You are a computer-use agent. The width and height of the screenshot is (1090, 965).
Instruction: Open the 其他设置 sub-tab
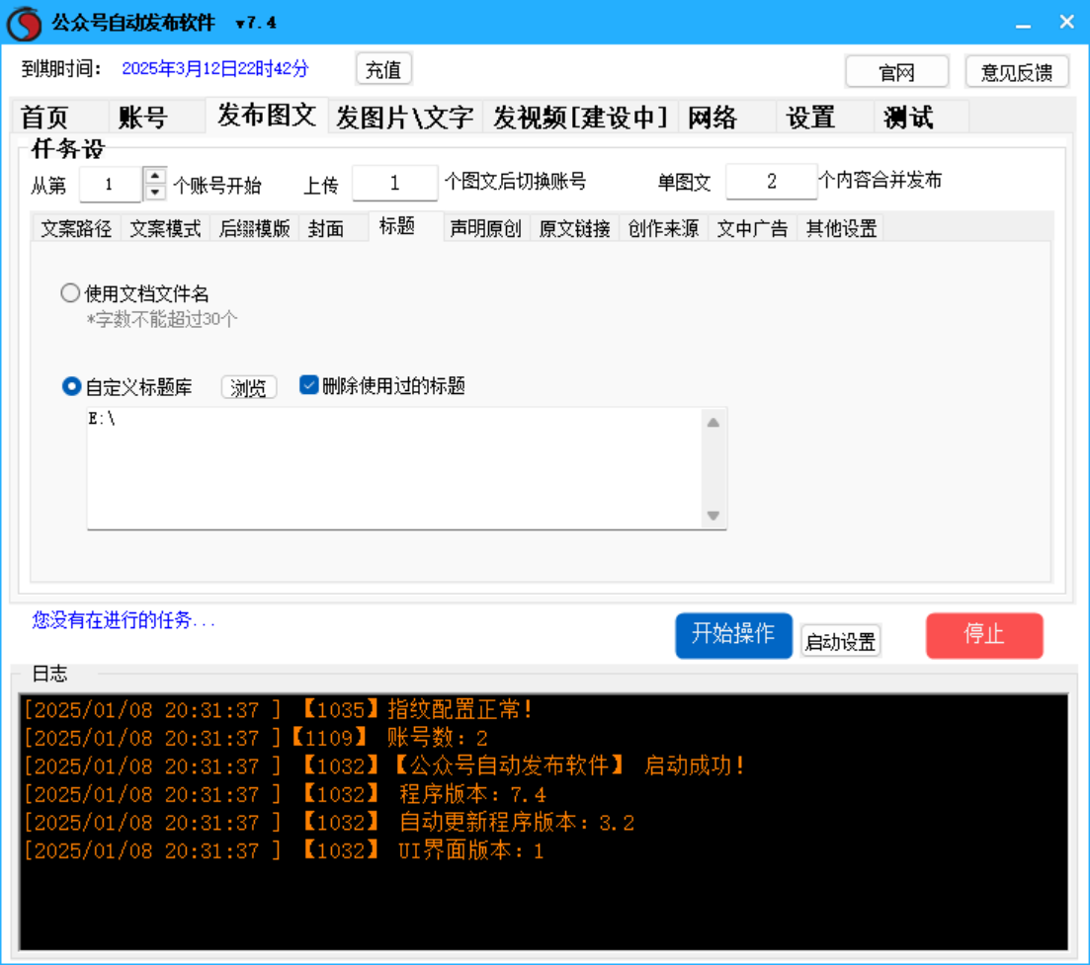click(841, 228)
